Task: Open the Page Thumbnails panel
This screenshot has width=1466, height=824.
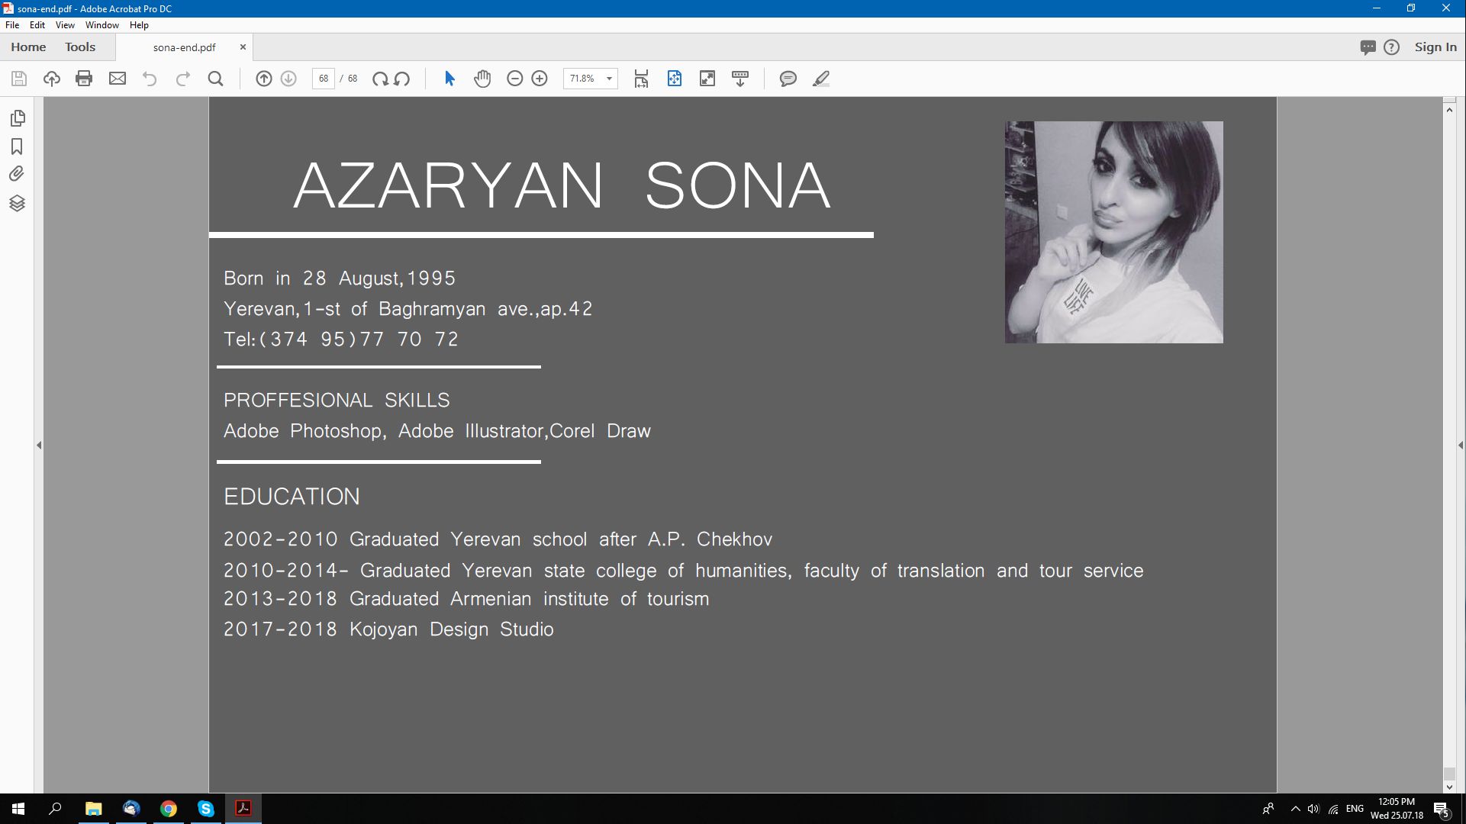Action: pos(17,118)
